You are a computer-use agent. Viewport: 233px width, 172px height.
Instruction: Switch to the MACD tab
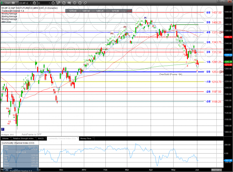(40, 138)
